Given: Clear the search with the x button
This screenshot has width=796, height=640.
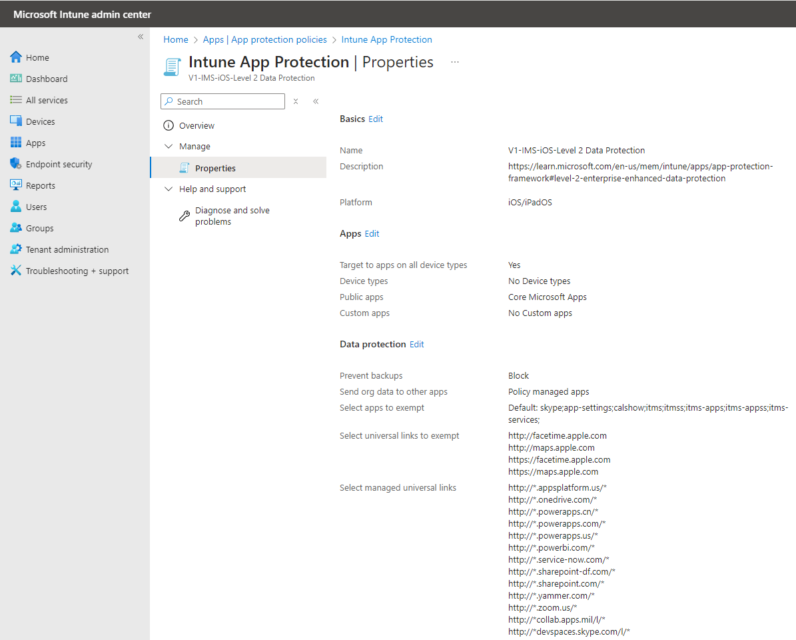Looking at the screenshot, I should click(295, 101).
